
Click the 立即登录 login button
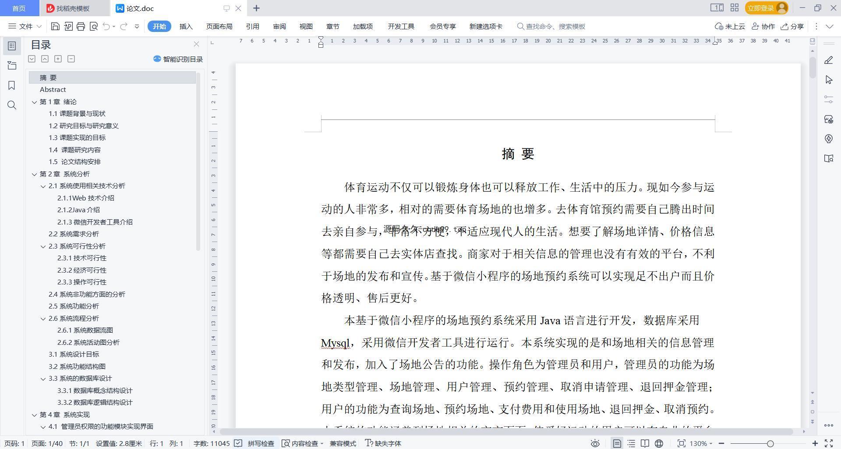click(x=766, y=8)
